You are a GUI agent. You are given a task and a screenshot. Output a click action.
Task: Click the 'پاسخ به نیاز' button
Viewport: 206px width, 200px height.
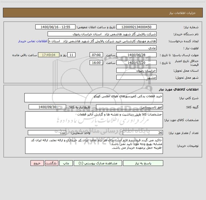[x=143, y=163]
